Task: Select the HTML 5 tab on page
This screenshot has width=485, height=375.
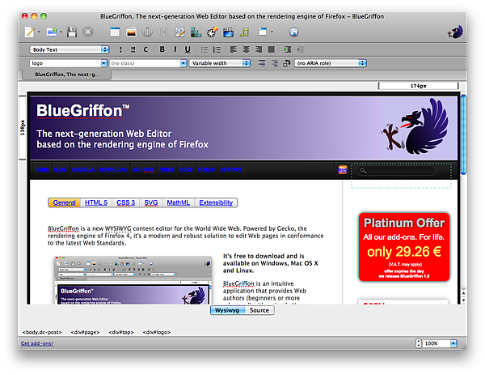Action: tap(96, 202)
